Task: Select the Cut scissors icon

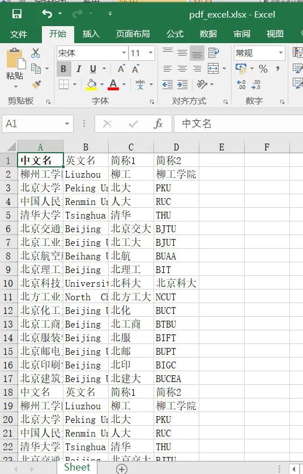Action: click(x=36, y=53)
